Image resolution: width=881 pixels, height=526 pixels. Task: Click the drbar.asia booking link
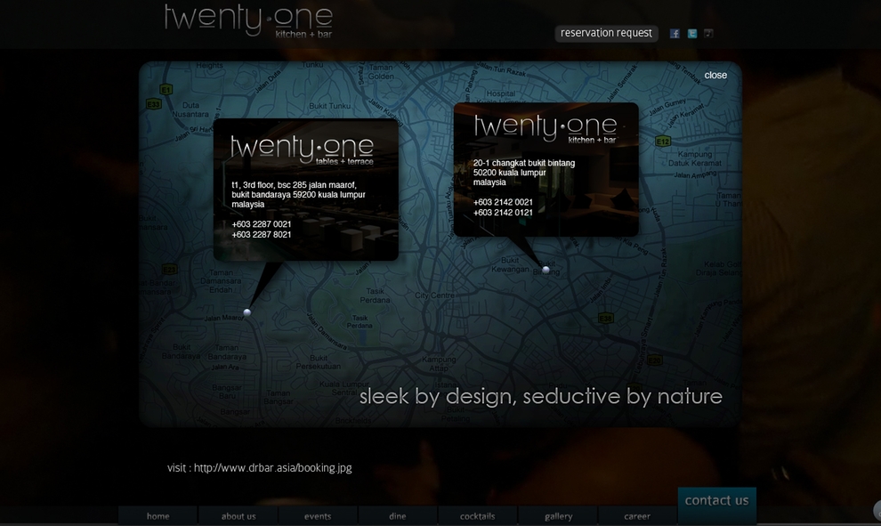click(272, 468)
